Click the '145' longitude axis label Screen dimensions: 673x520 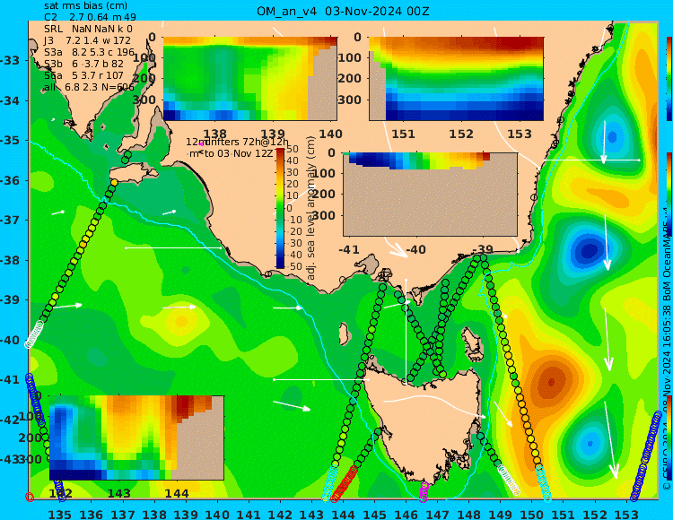tap(375, 514)
